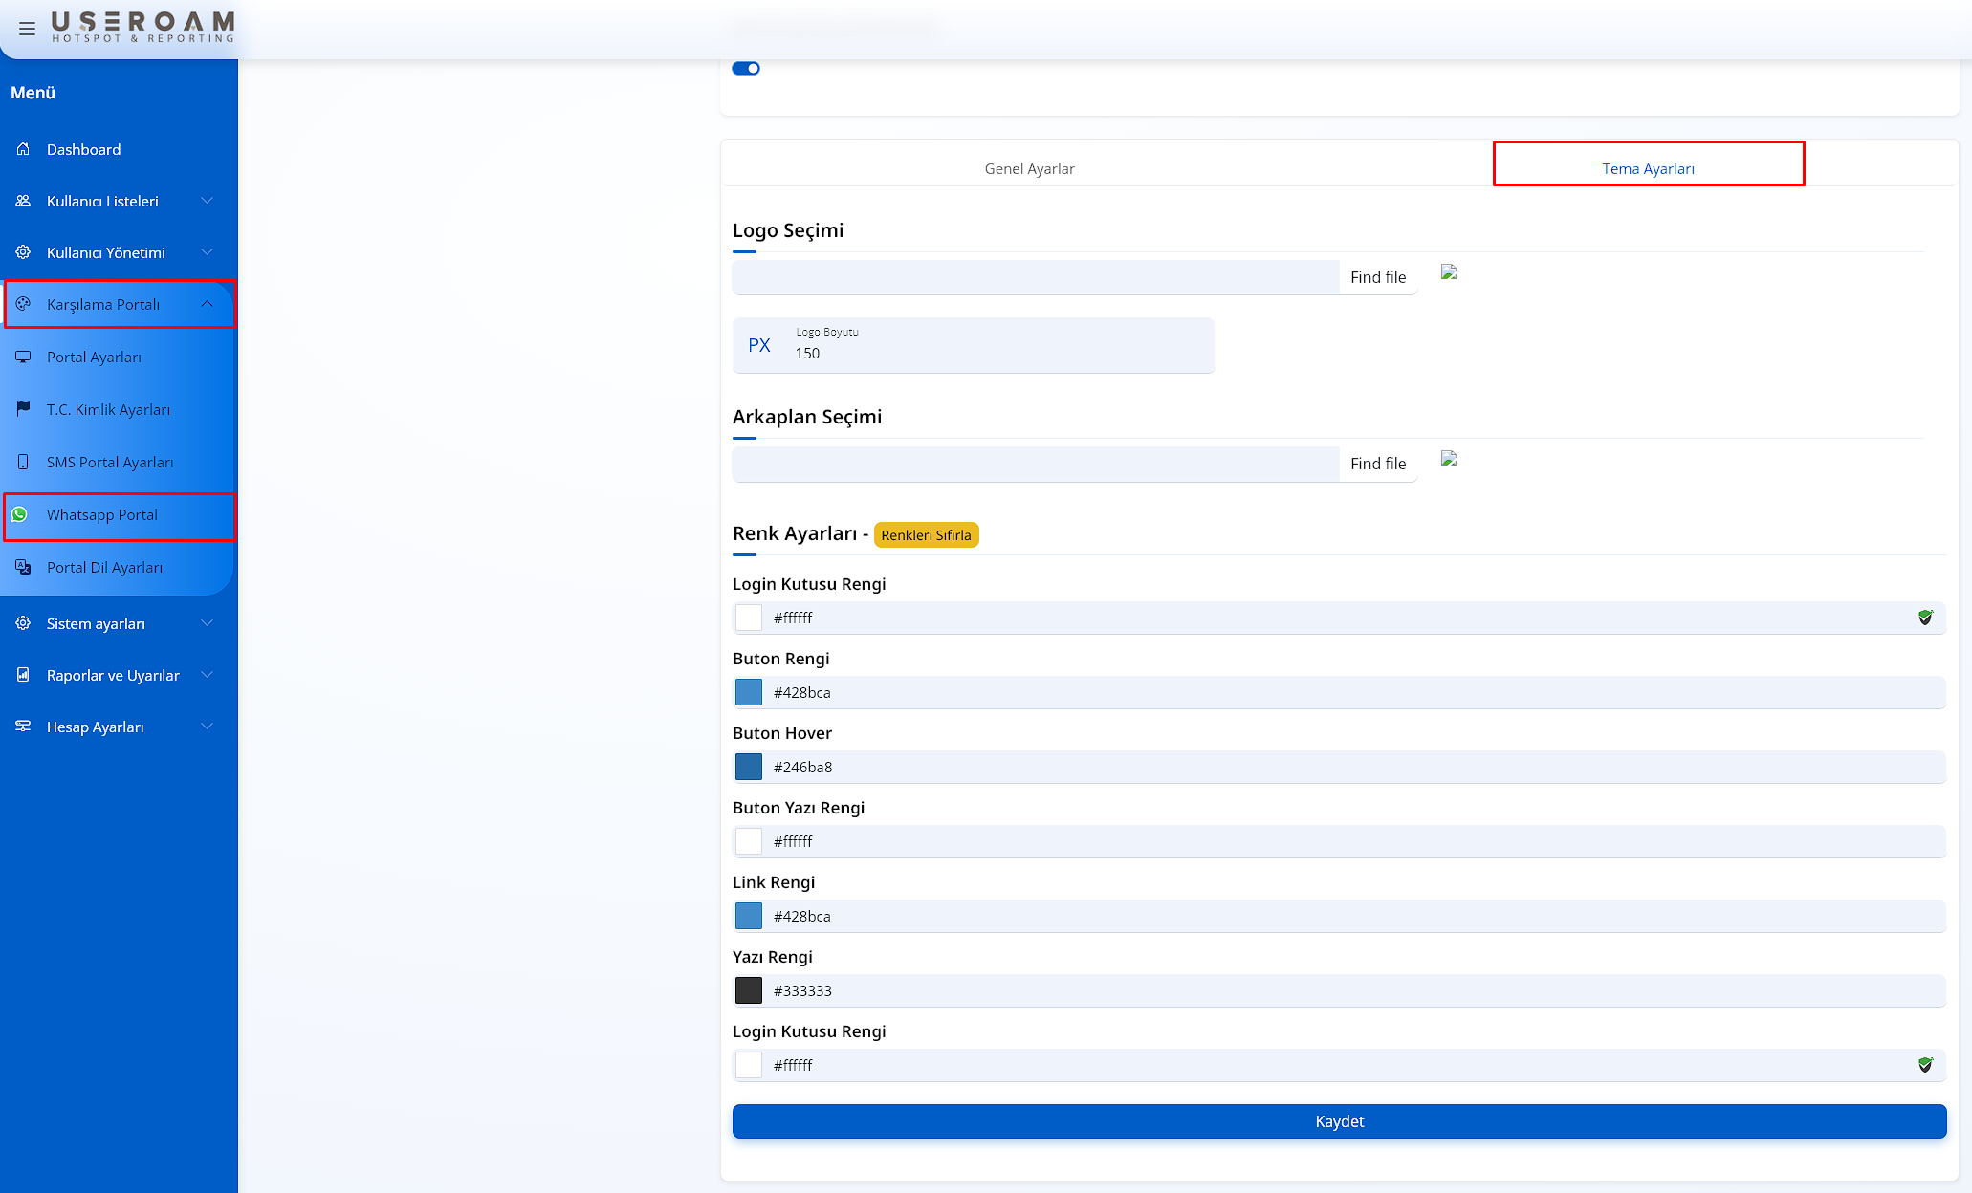Select the Tema Ayarları tab
The width and height of the screenshot is (1972, 1193).
coord(1648,168)
